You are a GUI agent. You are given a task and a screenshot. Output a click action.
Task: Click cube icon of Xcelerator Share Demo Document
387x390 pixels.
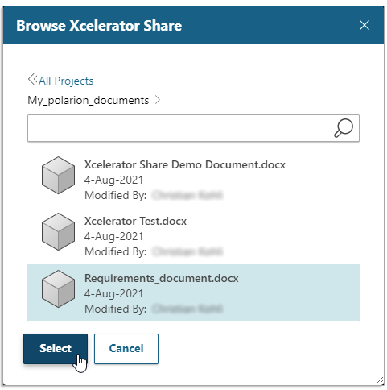58,176
